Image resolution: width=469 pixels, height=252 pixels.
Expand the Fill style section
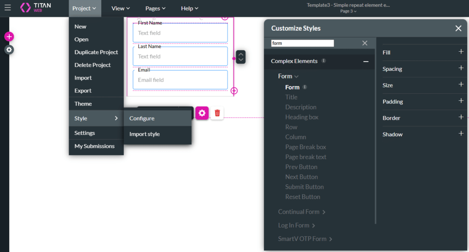pos(461,52)
